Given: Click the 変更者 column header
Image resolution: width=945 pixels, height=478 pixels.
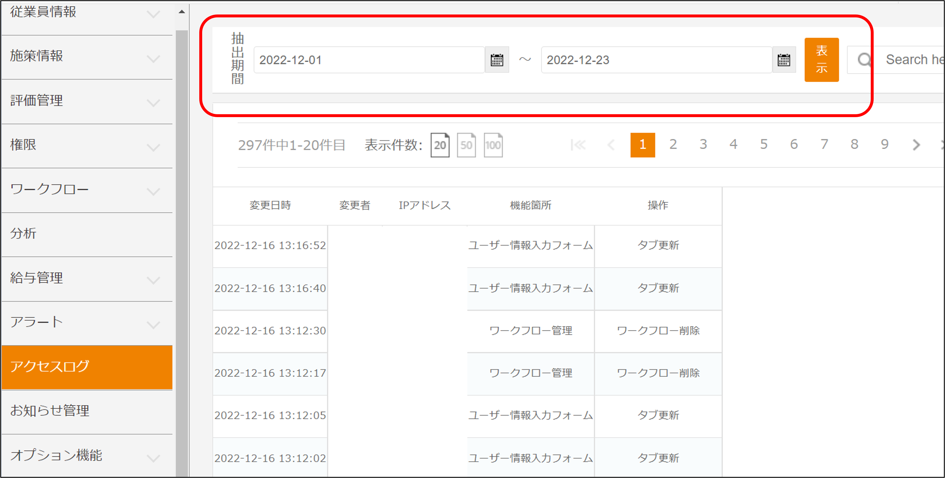Looking at the screenshot, I should click(354, 205).
